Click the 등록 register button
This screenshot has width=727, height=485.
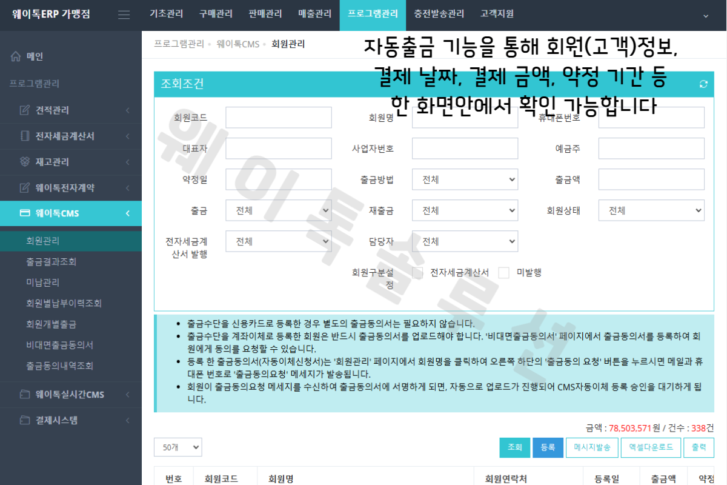point(548,447)
